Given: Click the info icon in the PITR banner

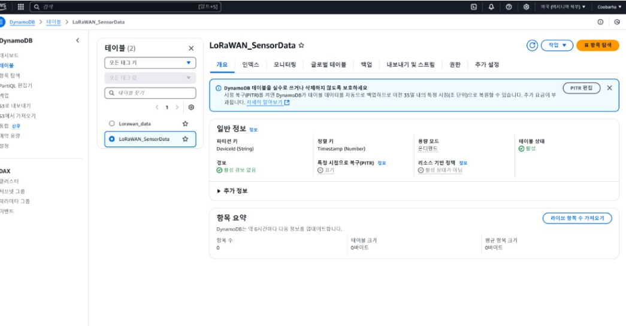Looking at the screenshot, I should pyautogui.click(x=219, y=88).
